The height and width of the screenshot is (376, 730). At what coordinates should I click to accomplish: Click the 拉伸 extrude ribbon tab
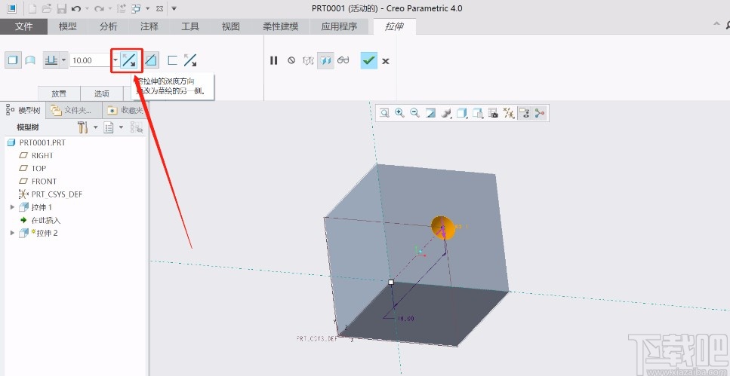(394, 26)
